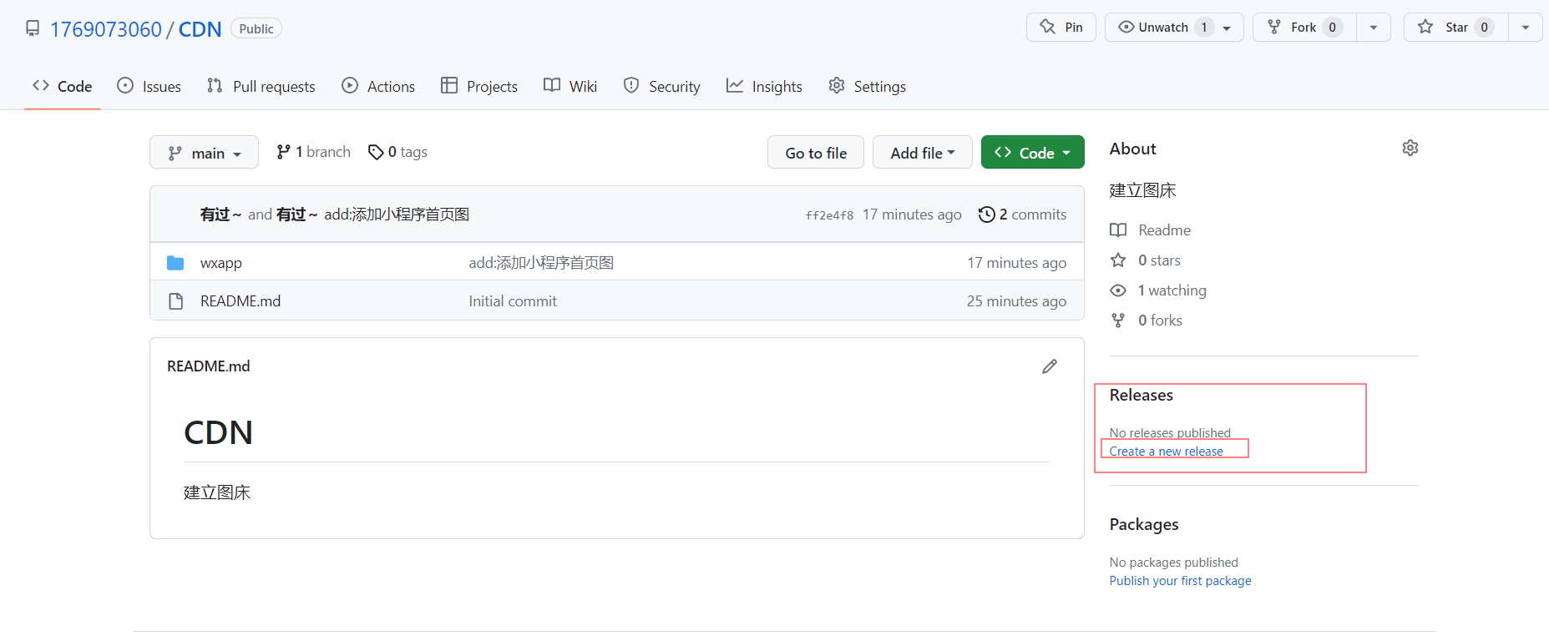View the 0 tags link

tap(397, 152)
